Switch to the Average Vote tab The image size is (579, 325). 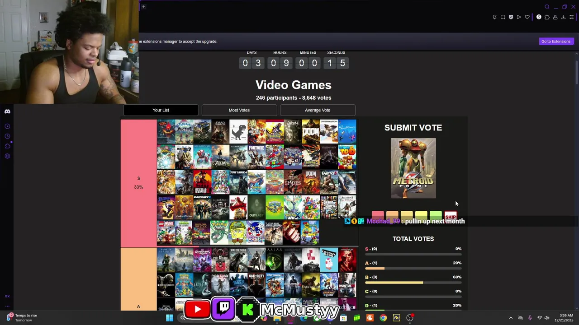click(x=318, y=110)
